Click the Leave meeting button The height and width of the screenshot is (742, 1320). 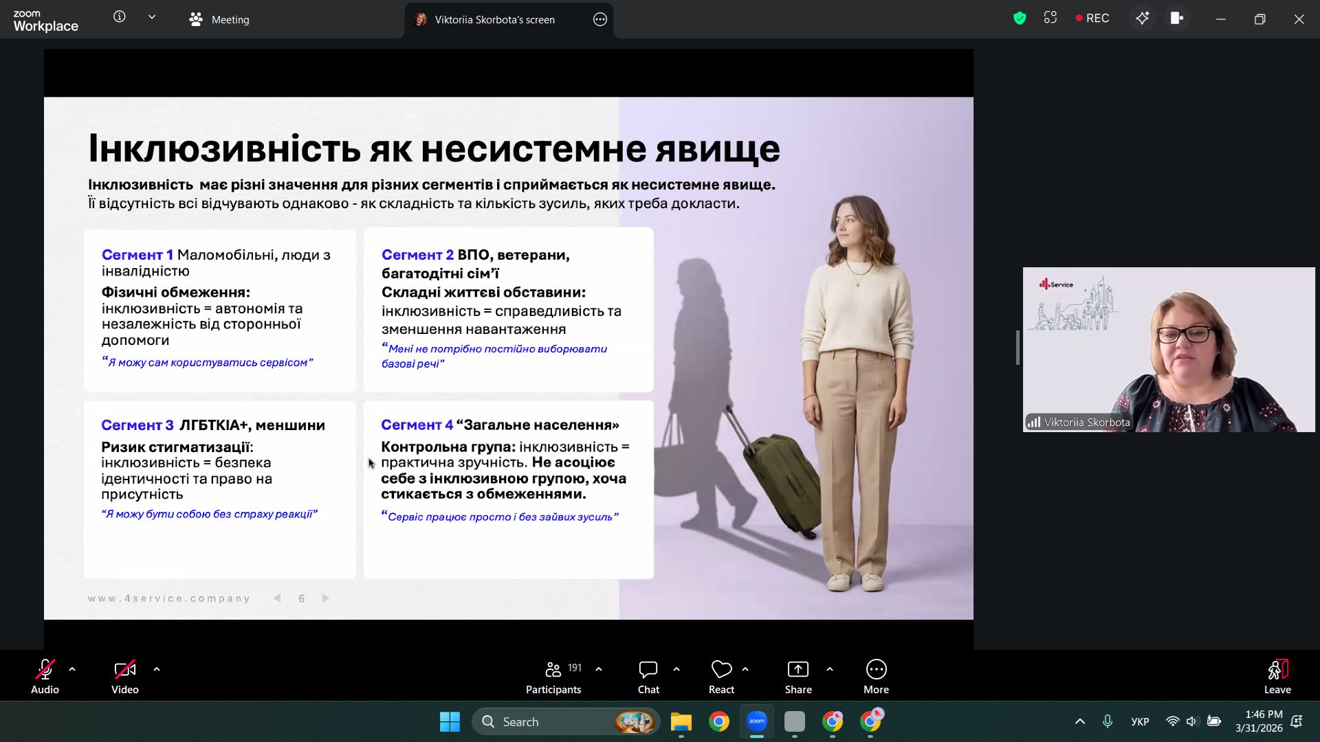(x=1277, y=677)
